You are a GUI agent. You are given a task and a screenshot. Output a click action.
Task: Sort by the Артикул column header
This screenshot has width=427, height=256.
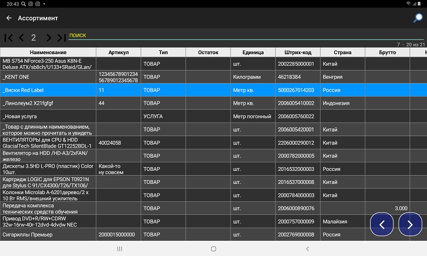point(118,53)
